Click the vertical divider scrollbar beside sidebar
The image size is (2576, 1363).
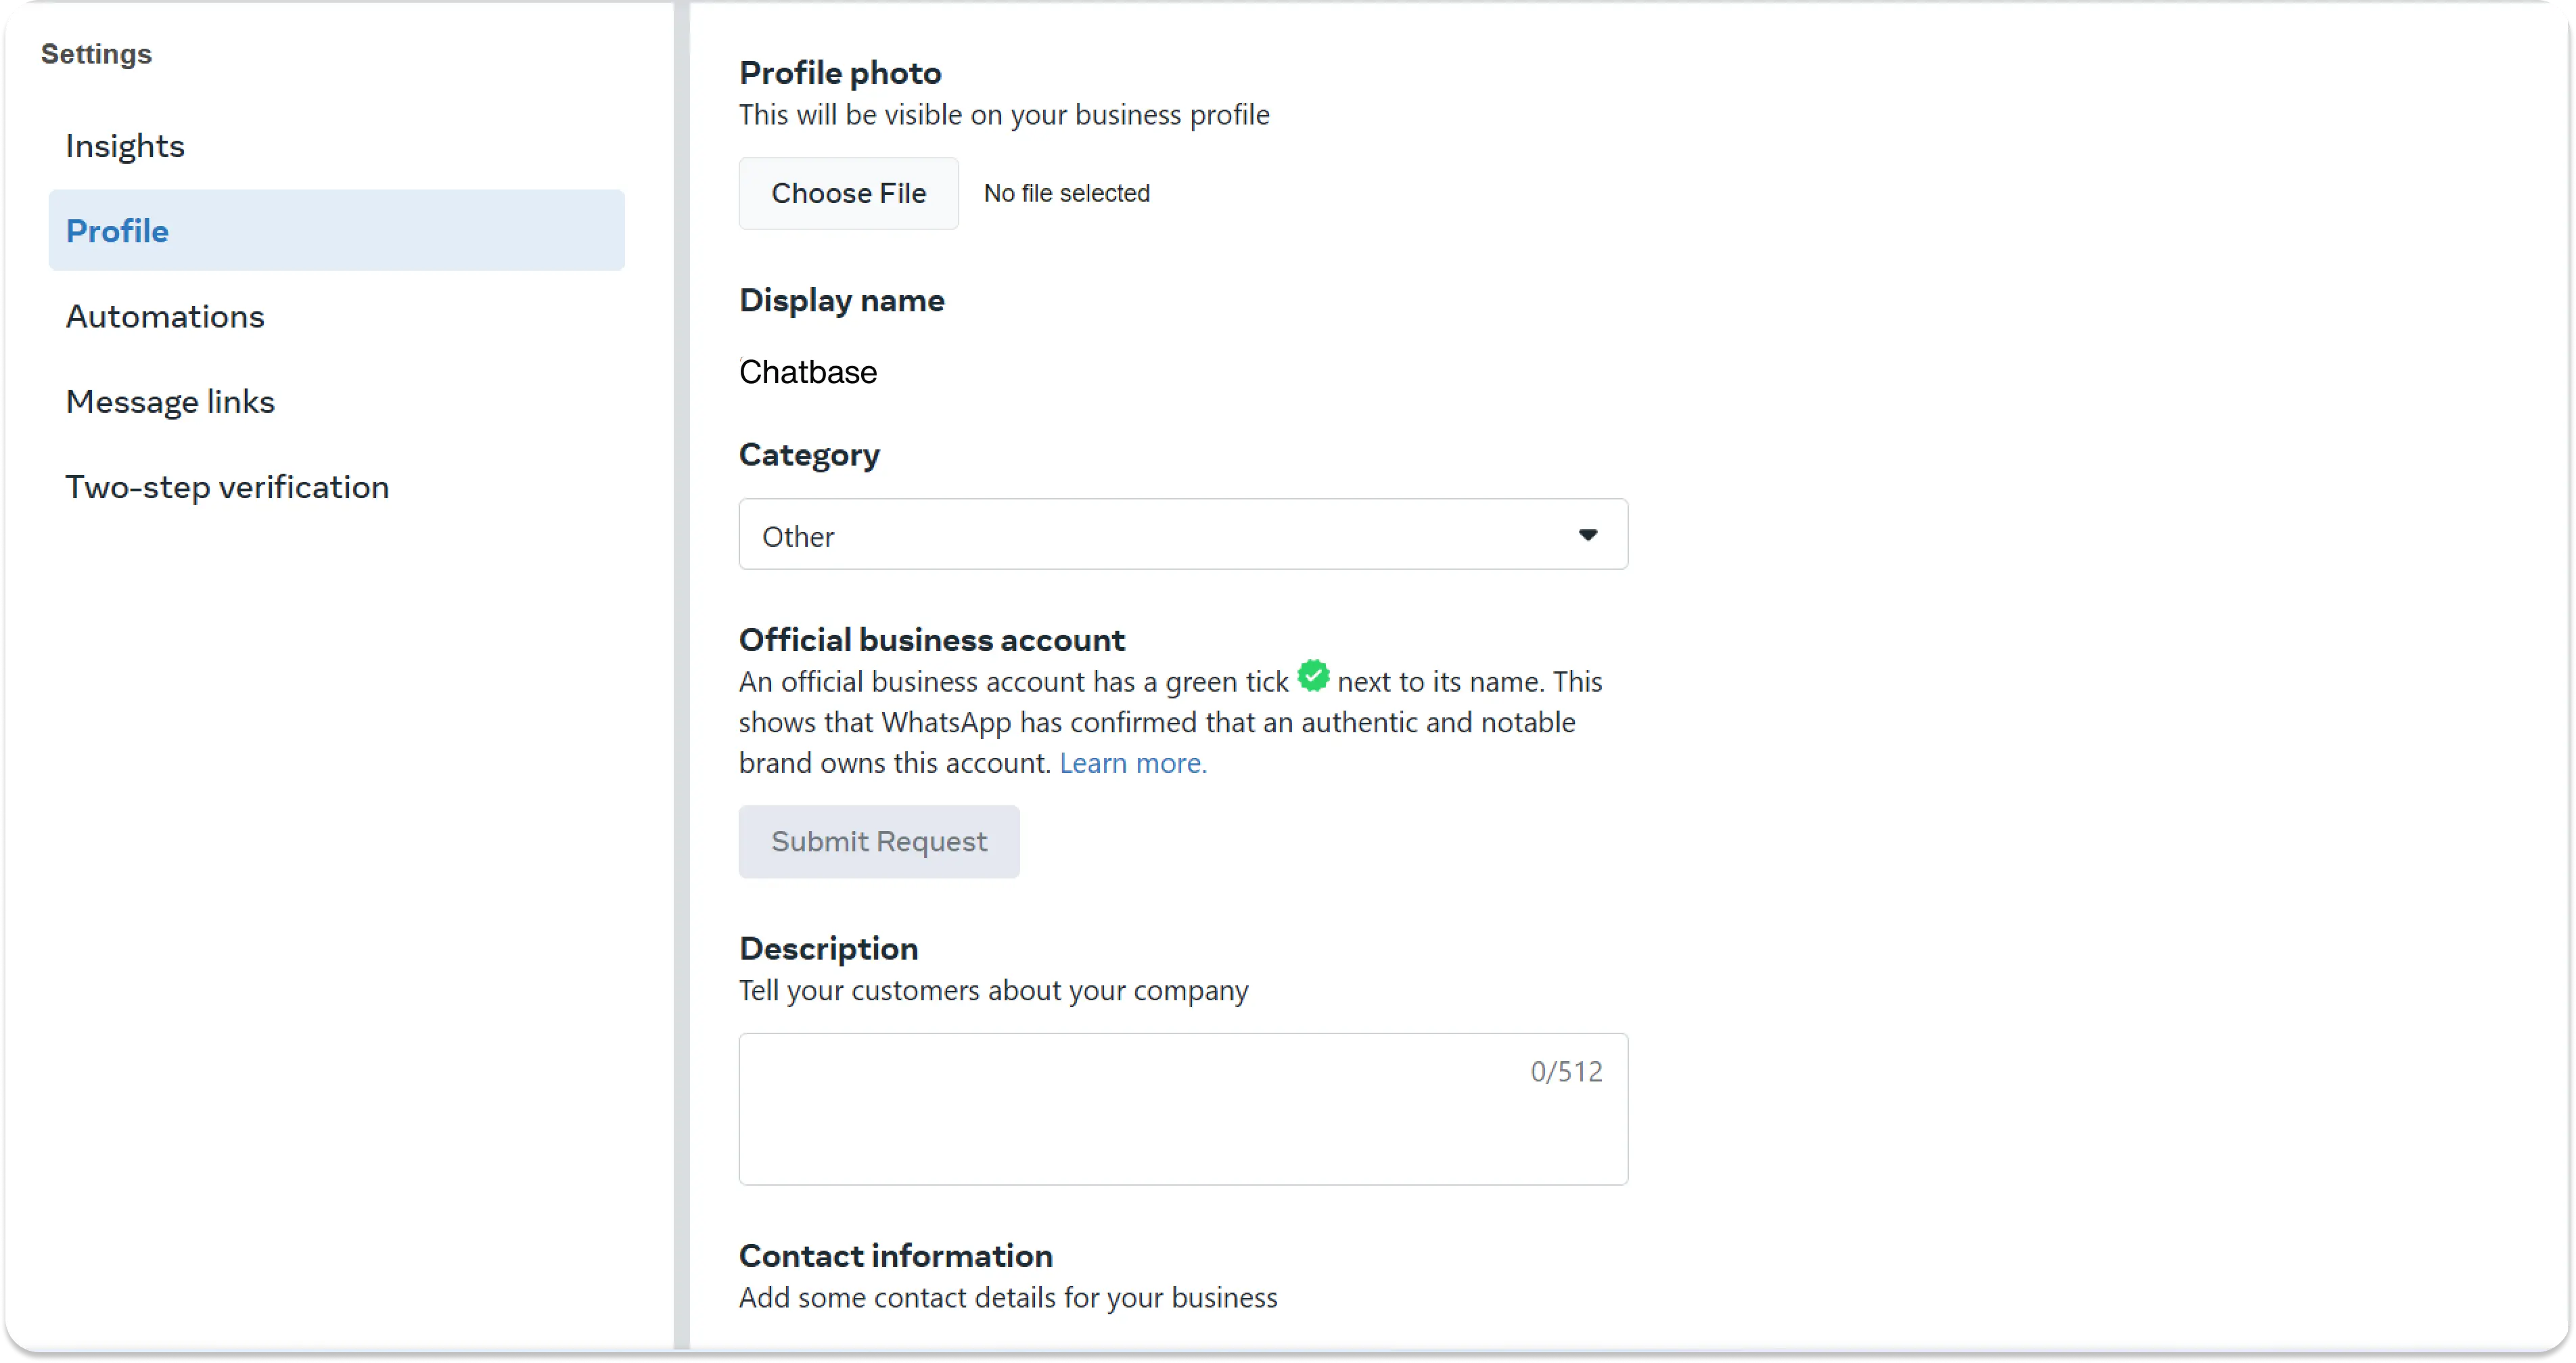click(x=682, y=681)
